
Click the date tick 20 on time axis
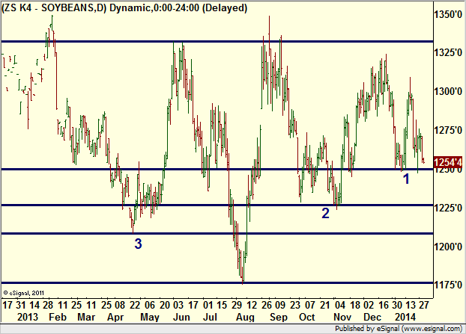(x=164, y=305)
